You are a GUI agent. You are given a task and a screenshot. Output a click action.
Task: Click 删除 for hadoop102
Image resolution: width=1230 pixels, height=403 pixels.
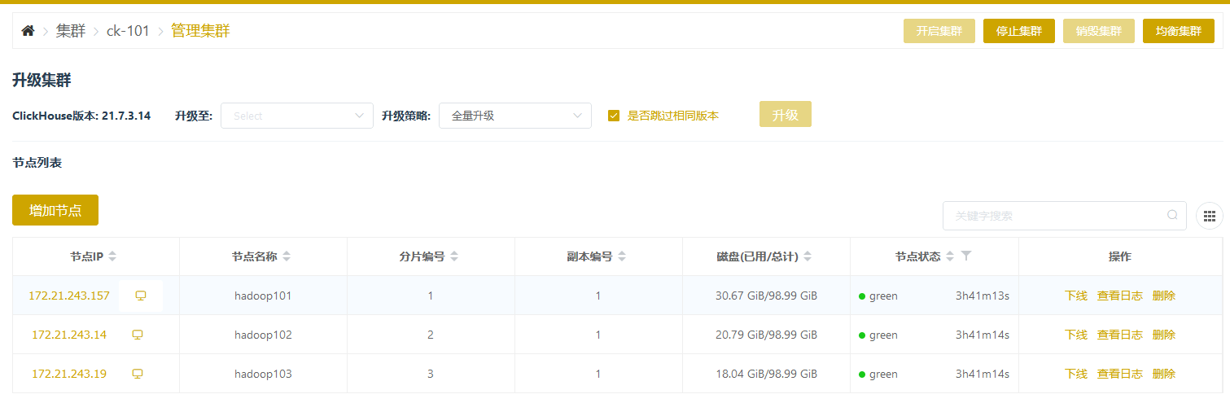click(1164, 335)
